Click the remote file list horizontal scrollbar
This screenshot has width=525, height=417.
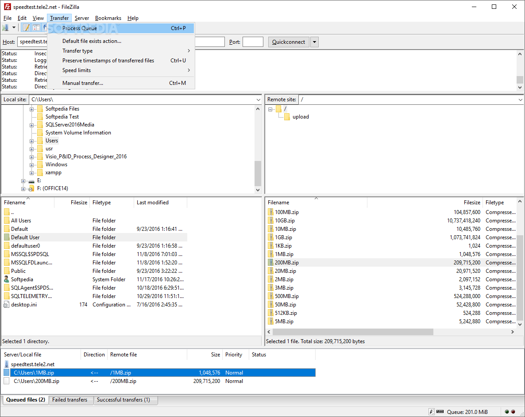[353, 332]
